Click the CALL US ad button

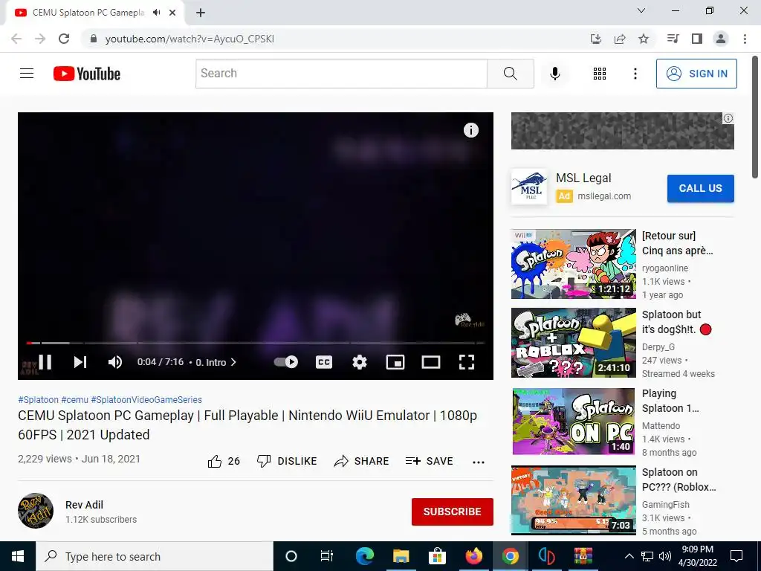coord(700,188)
